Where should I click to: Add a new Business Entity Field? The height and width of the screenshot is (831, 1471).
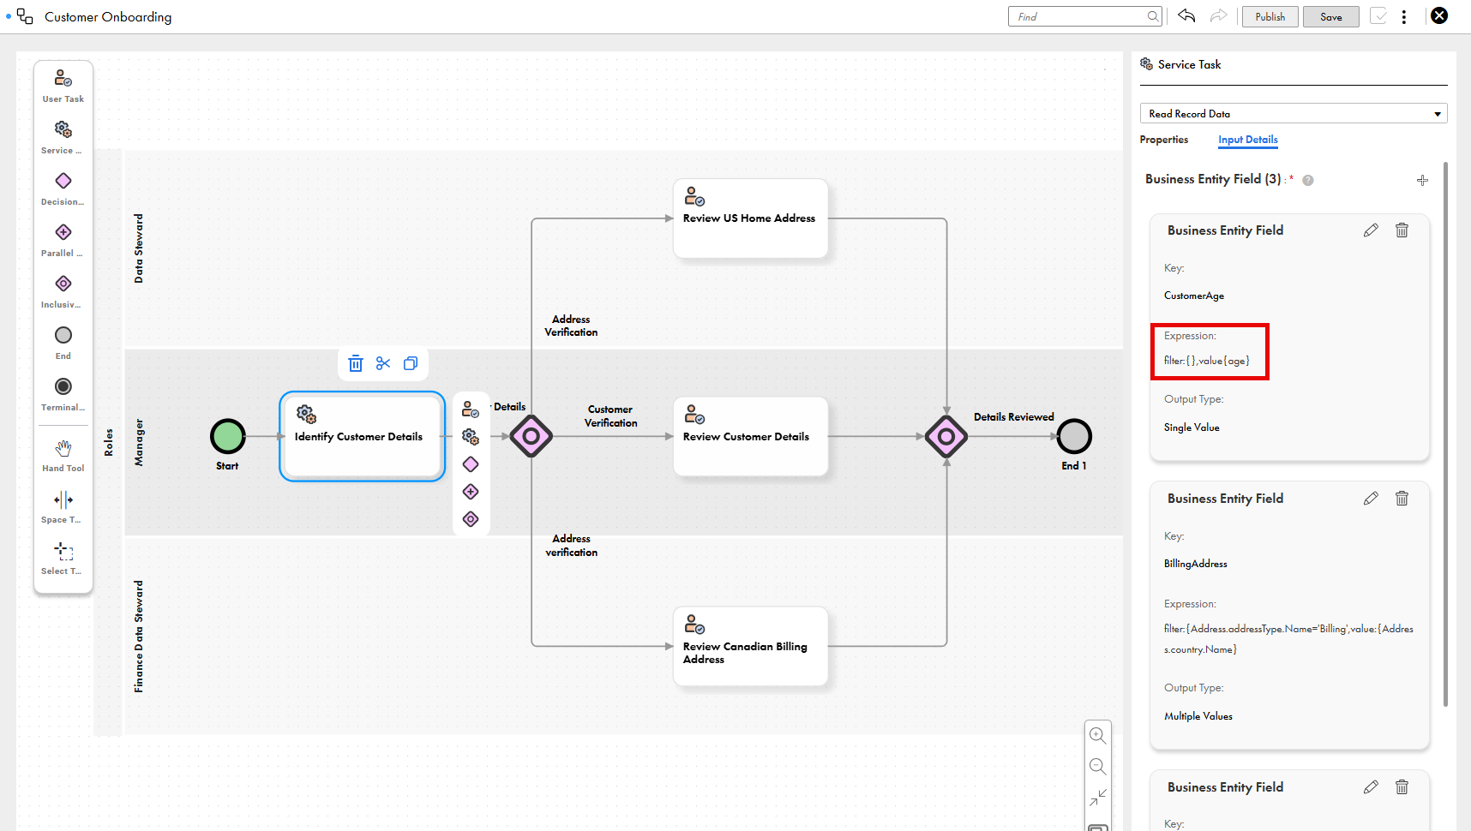pos(1422,180)
